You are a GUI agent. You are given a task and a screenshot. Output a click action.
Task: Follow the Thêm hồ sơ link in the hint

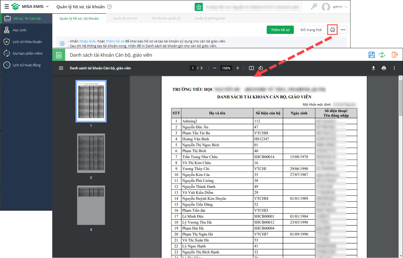115,41
